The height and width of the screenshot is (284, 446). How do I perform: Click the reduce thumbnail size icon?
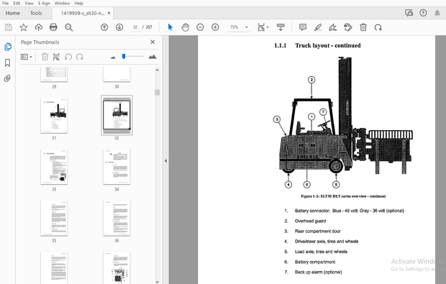pos(113,58)
